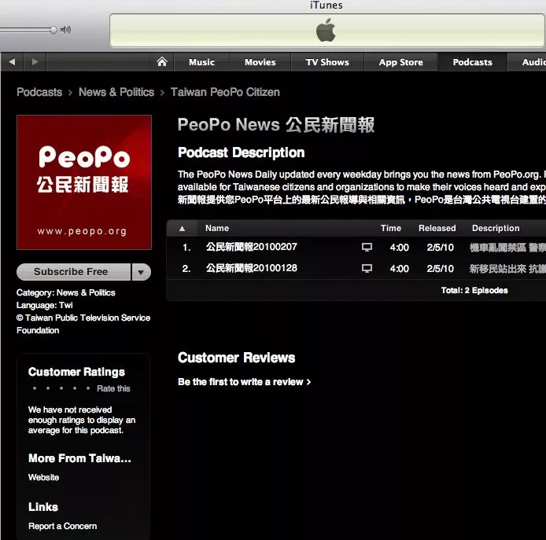
Task: Adjust the volume slider knob
Action: pyautogui.click(x=53, y=30)
